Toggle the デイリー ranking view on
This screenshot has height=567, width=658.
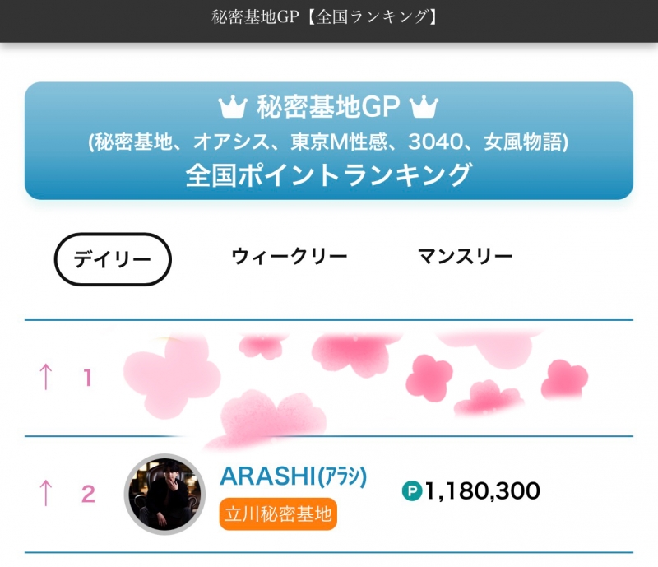click(x=114, y=256)
